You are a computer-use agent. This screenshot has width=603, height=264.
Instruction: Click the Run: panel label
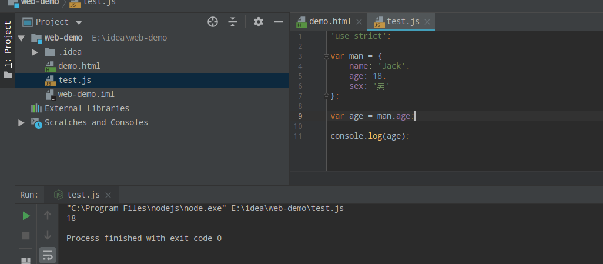pos(29,195)
